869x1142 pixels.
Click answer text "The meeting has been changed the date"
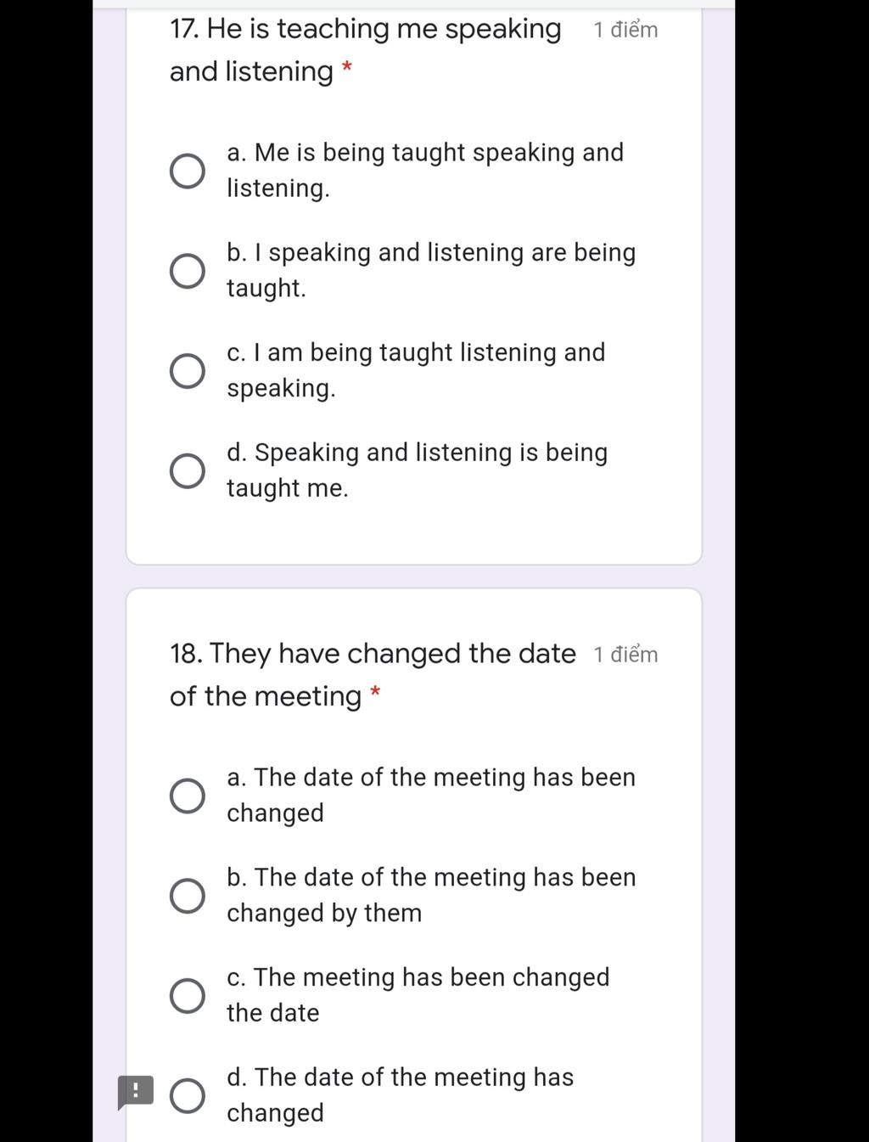tap(418, 994)
